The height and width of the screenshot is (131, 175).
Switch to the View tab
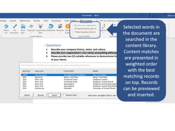pos(46,21)
